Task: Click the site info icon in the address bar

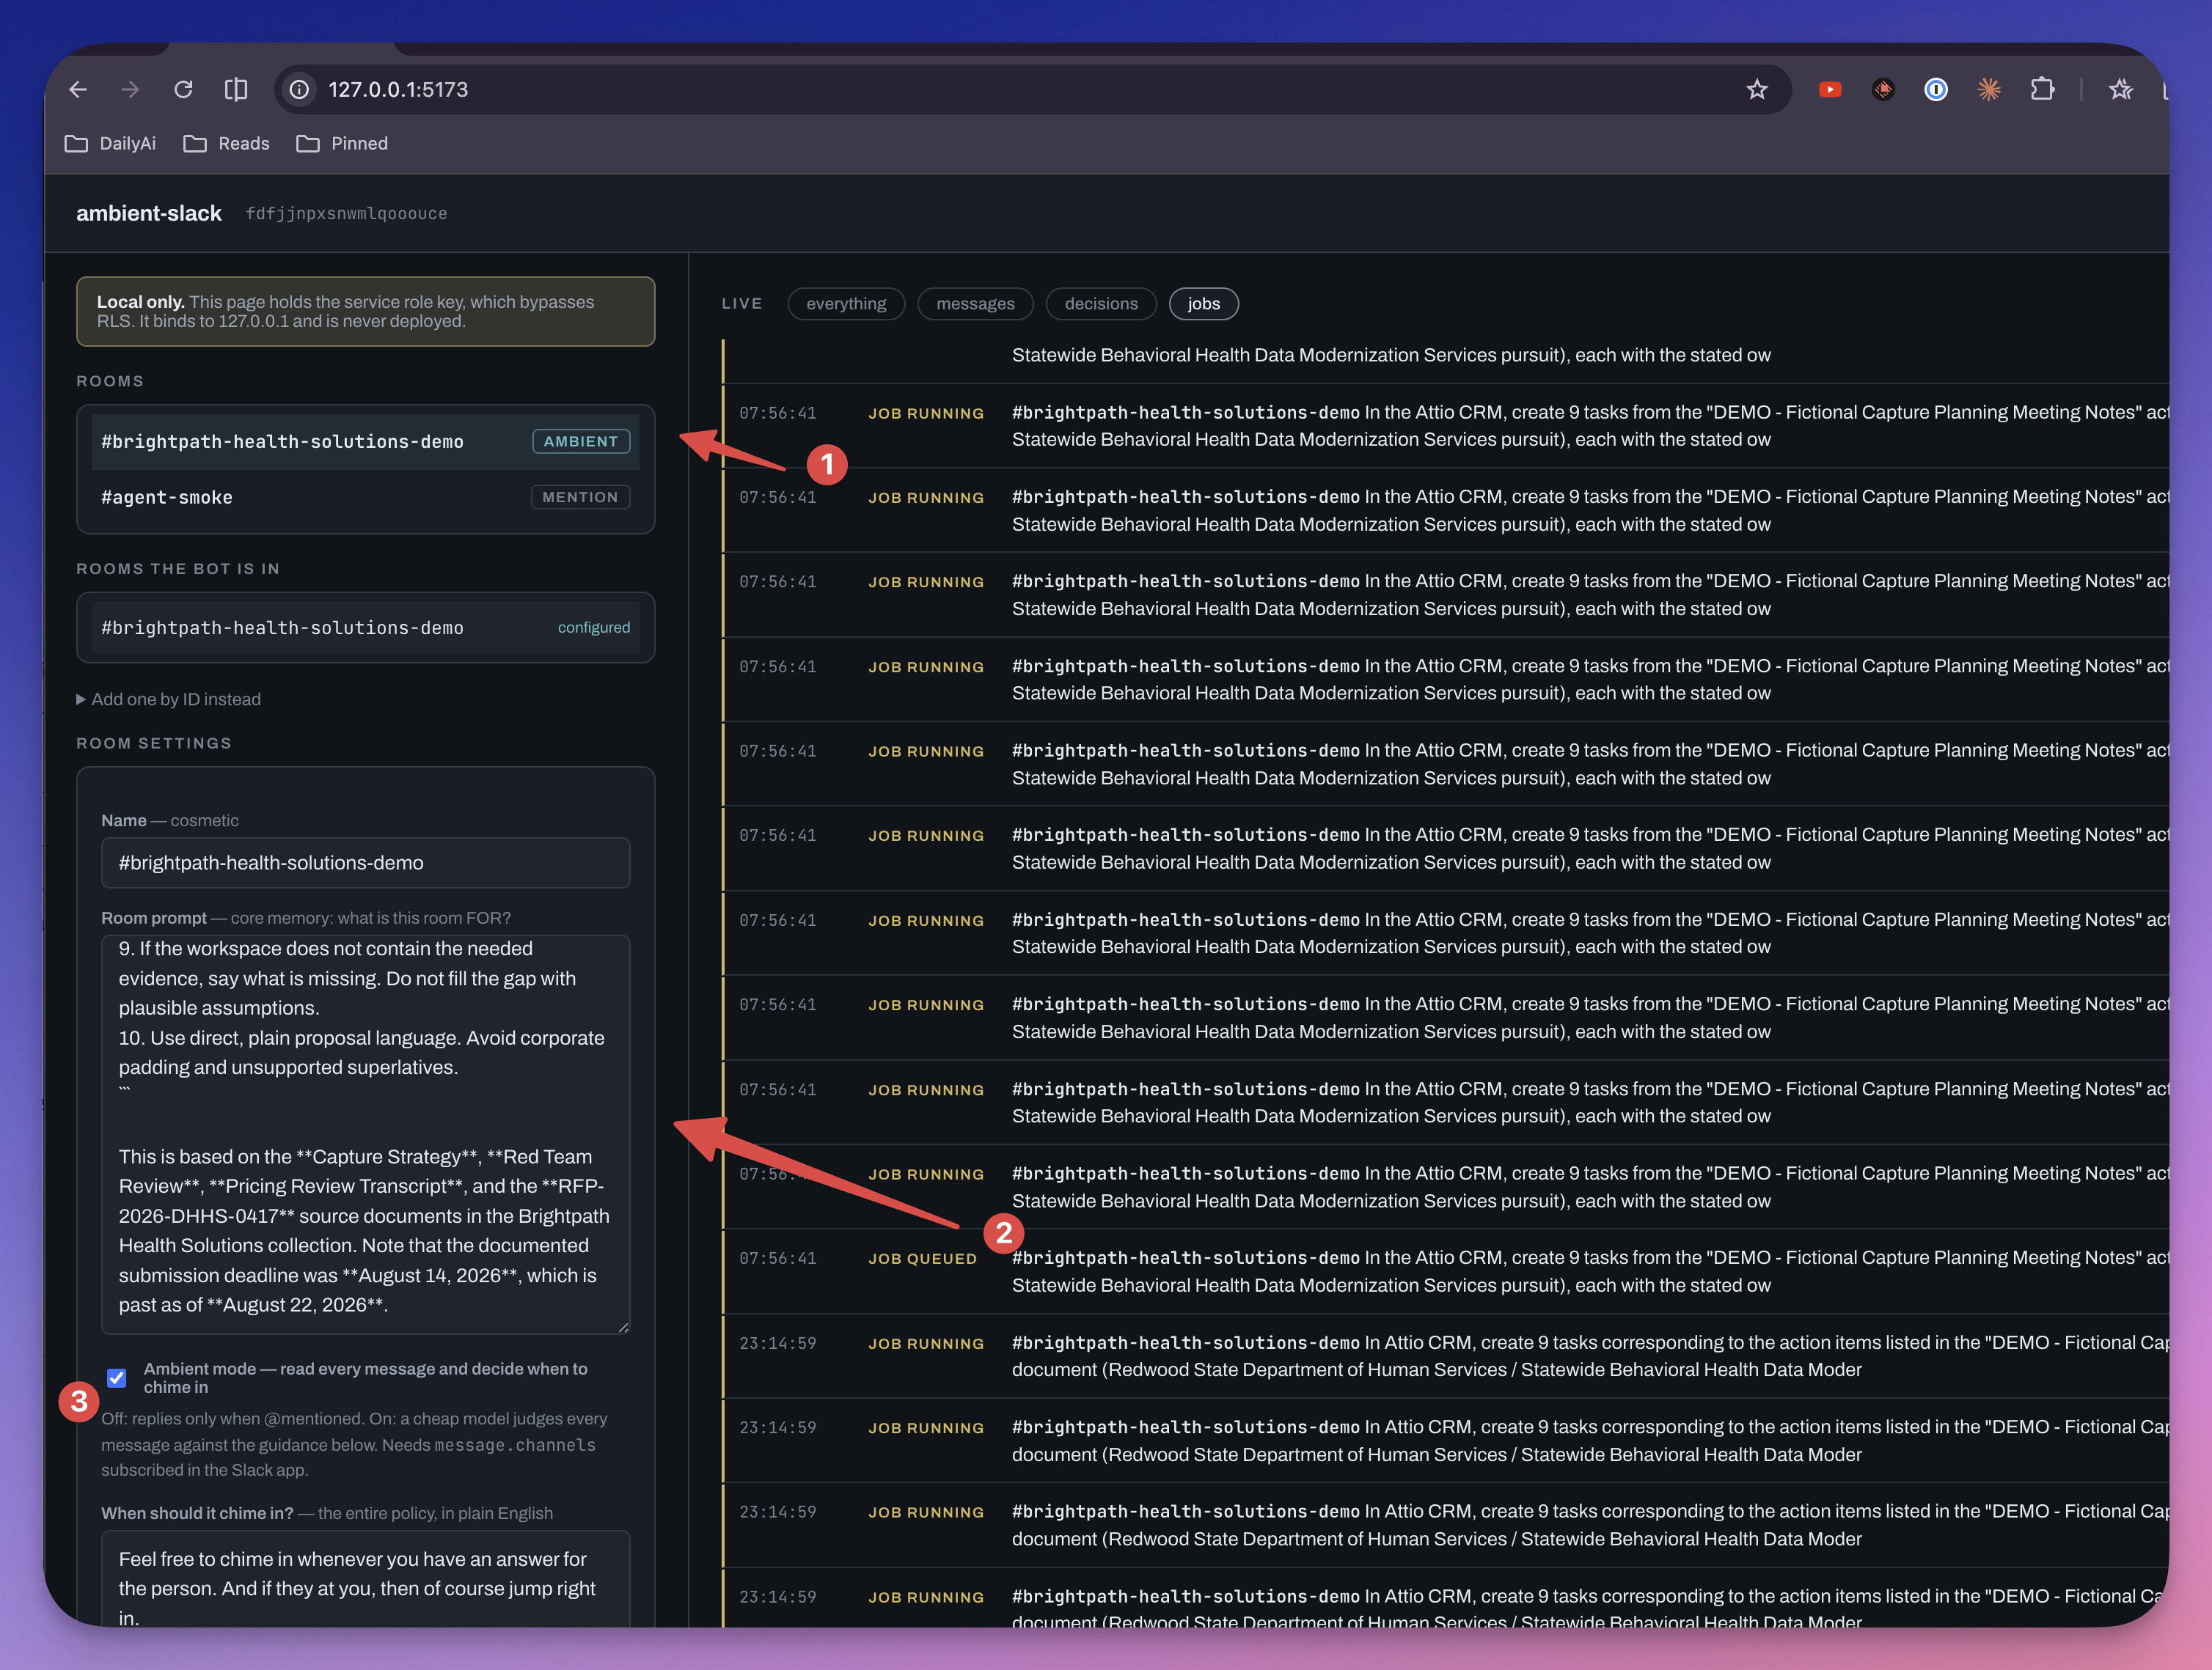Action: [299, 90]
